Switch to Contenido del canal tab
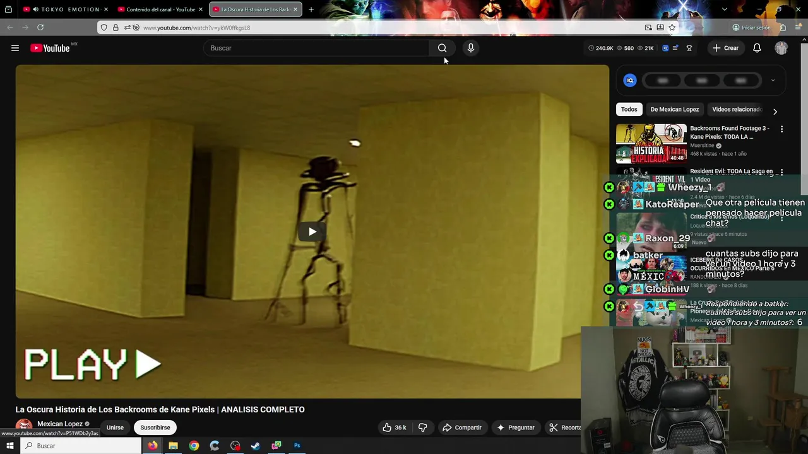This screenshot has width=808, height=454. click(160, 9)
